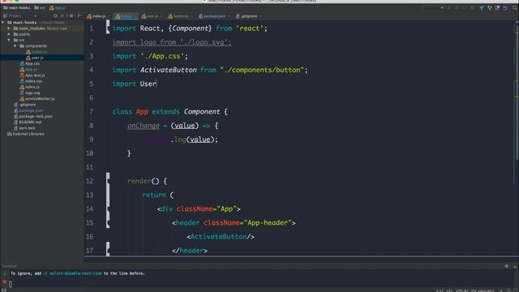The image size is (519, 292).
Task: Click the collapse-all icon in Project panel
Action: coord(62,15)
